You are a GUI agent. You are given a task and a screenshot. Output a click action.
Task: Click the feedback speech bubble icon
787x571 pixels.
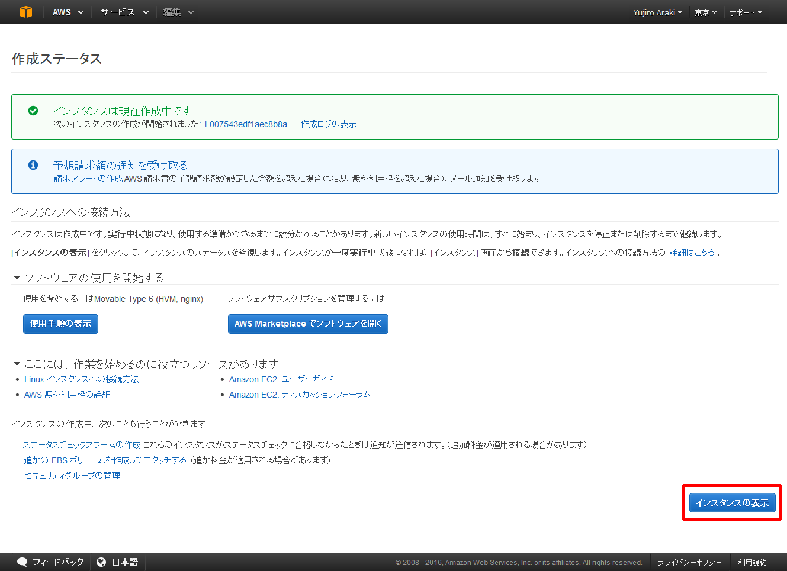click(23, 562)
